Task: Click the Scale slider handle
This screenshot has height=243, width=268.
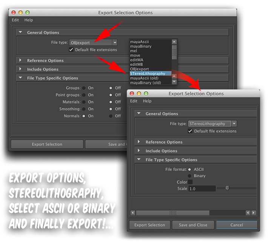Action: pyautogui.click(x=227, y=188)
